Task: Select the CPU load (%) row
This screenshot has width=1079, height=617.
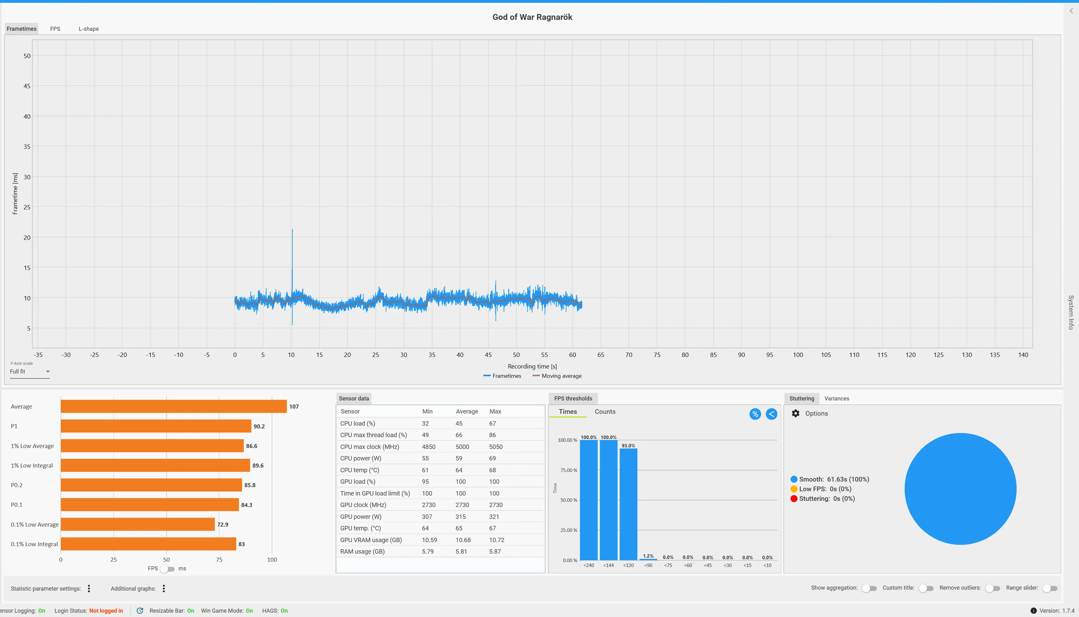Action: [x=441, y=423]
